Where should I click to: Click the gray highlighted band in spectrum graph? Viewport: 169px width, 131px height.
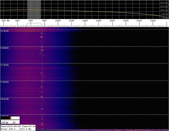point(34,9)
